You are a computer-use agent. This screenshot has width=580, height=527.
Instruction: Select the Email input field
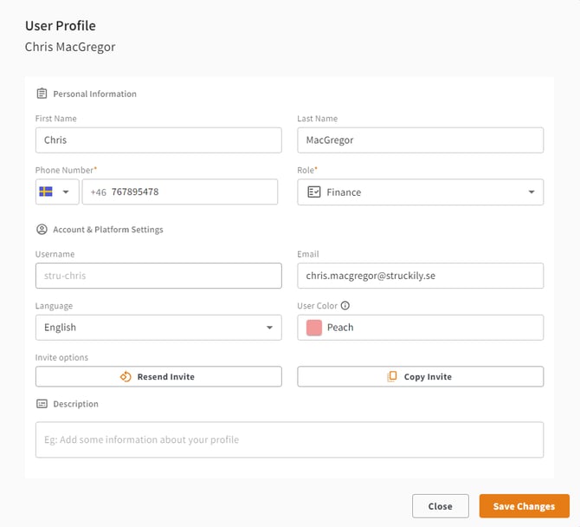[x=420, y=276]
